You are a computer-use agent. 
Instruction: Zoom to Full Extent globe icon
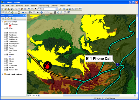(12, 12)
